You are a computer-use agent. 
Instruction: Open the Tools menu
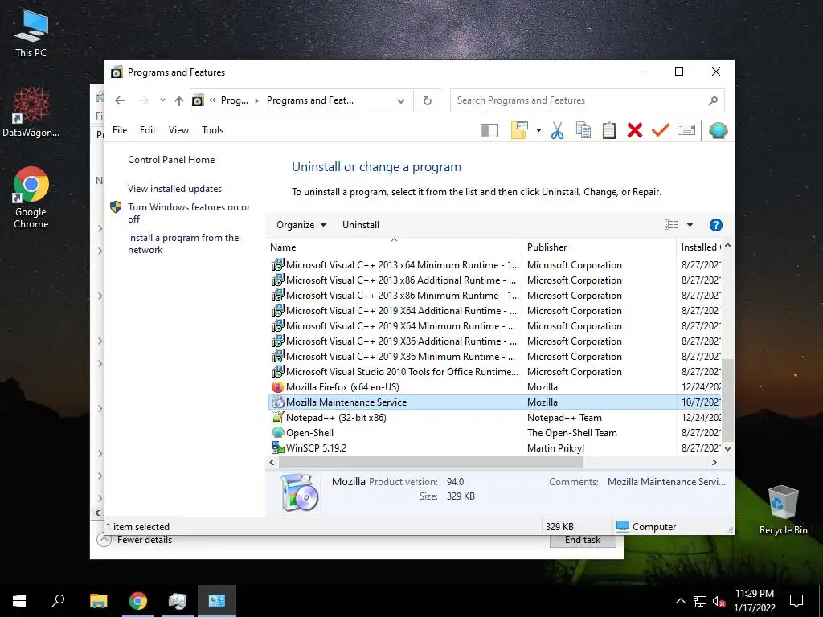212,130
